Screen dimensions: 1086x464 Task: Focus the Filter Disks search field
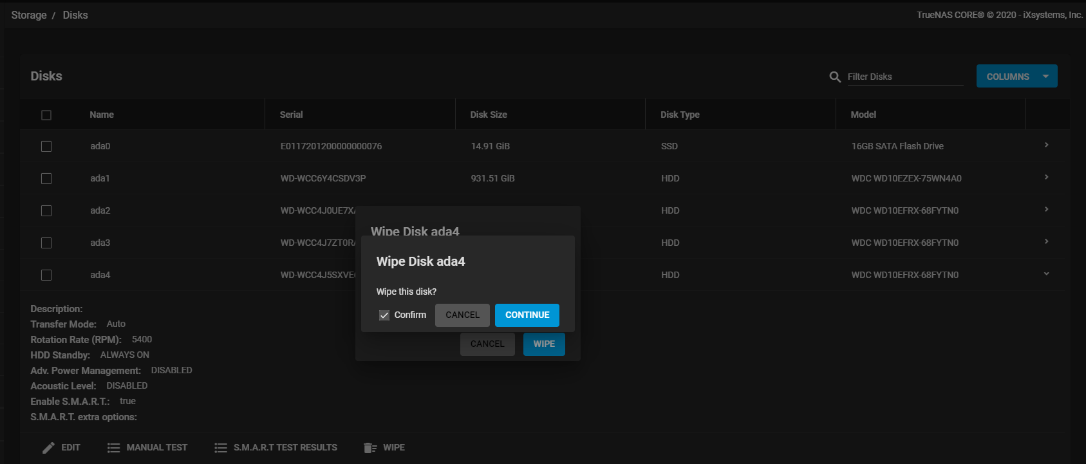pos(904,77)
